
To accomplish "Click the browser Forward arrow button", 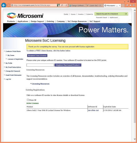I will (x=9, y=5).
